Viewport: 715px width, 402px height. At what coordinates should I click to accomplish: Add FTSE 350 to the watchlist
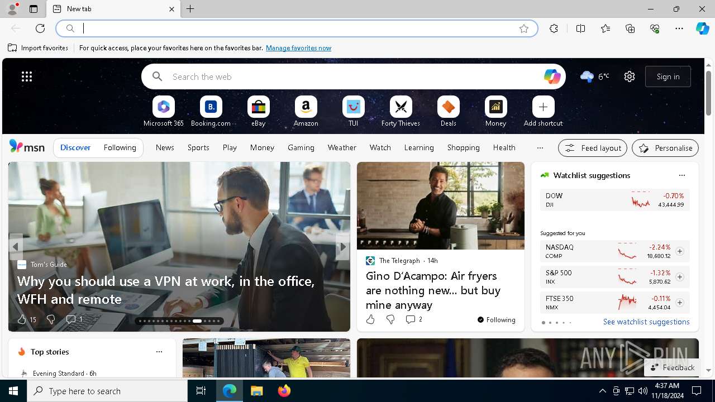click(x=679, y=303)
